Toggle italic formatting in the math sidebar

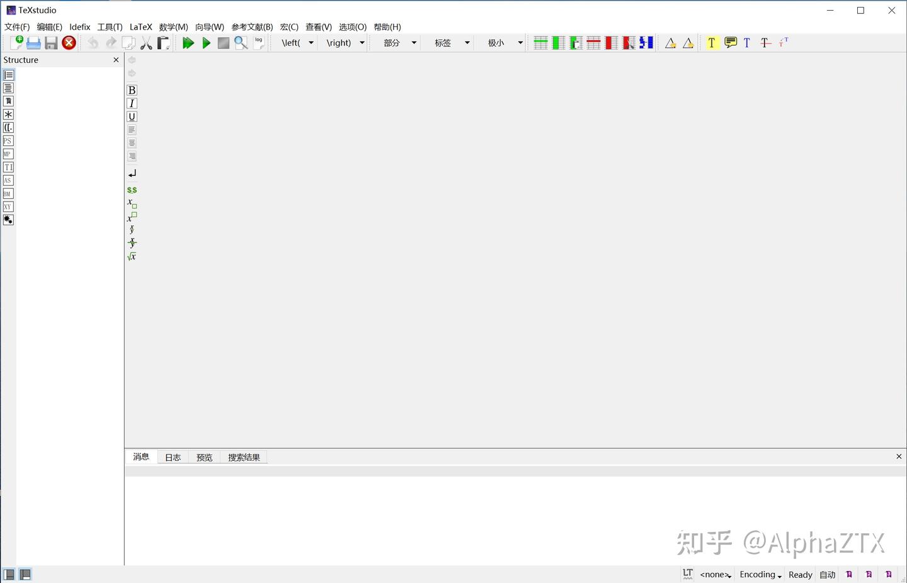pos(132,103)
